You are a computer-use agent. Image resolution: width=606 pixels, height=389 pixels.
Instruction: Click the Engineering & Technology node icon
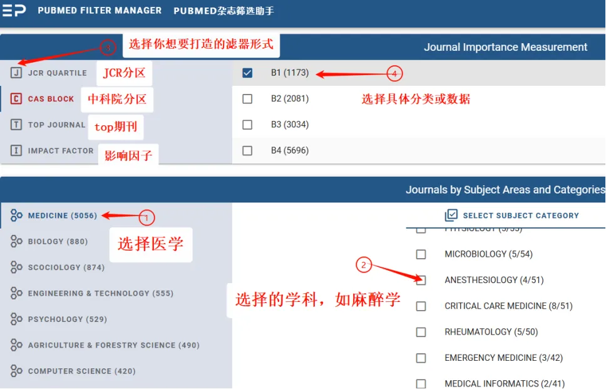click(16, 293)
